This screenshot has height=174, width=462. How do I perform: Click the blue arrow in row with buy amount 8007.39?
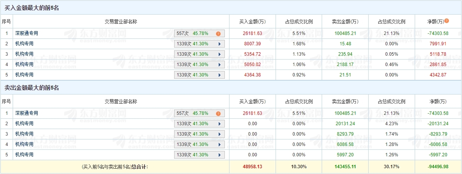(x=219, y=44)
